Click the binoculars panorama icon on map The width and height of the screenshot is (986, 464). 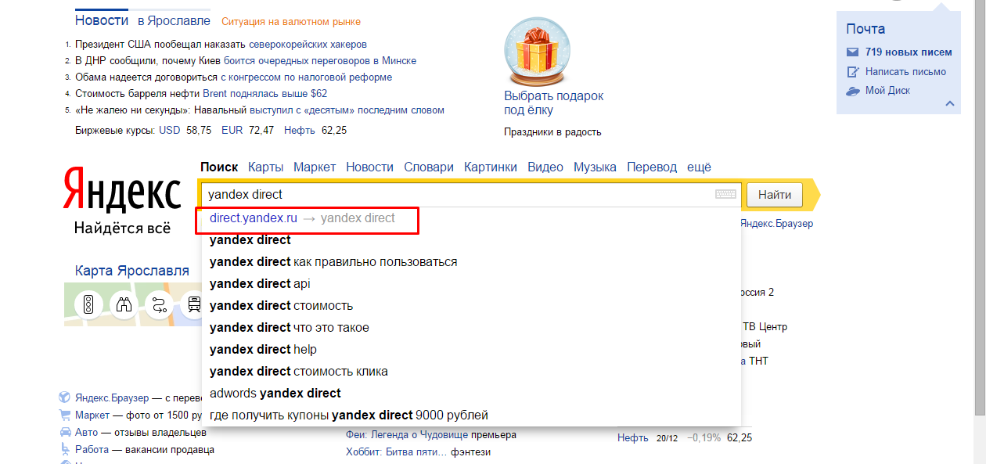(124, 304)
